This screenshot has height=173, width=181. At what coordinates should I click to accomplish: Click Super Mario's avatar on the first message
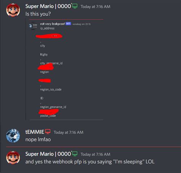click(x=13, y=10)
